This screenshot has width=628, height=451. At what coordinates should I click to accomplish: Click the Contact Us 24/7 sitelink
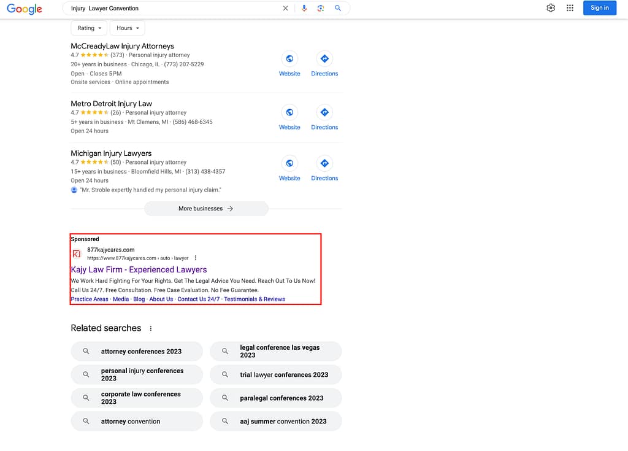click(x=198, y=299)
